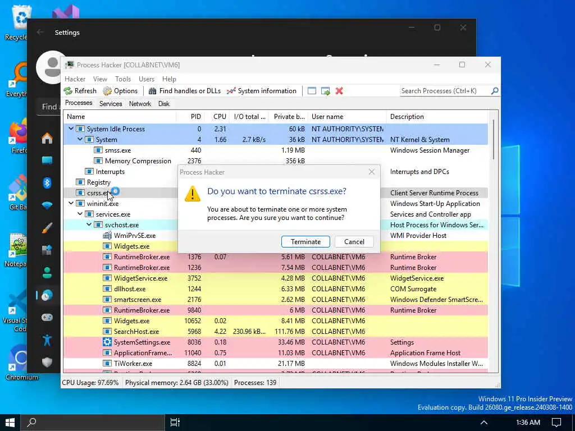Click the find window and thread icon
Viewport: 575px width, 431px height.
coord(325,91)
